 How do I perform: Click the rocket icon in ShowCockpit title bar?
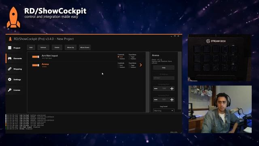click(x=10, y=39)
